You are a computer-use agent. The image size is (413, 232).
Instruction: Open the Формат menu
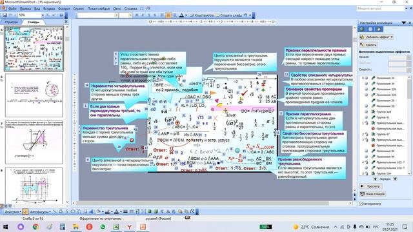tap(64, 8)
